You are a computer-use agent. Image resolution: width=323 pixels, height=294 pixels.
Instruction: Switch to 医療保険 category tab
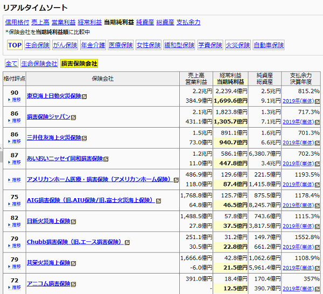tap(121, 45)
